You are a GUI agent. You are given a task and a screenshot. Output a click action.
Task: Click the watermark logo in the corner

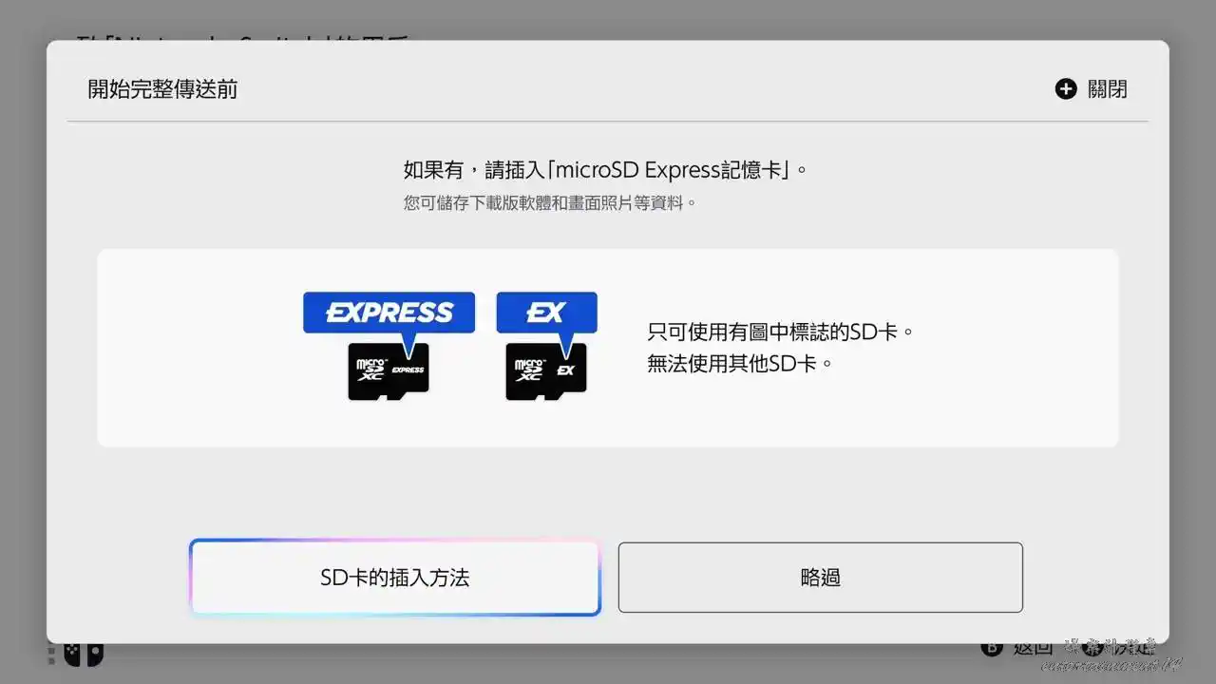(x=1122, y=655)
